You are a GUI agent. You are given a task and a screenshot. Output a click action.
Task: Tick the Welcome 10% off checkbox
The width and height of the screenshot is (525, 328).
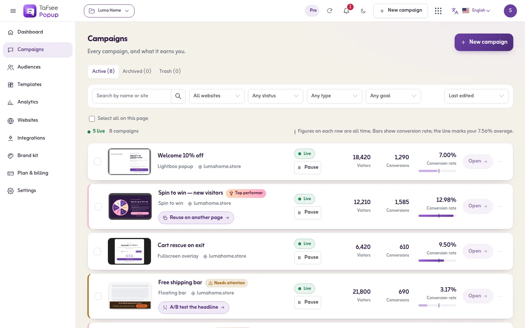[97, 161]
